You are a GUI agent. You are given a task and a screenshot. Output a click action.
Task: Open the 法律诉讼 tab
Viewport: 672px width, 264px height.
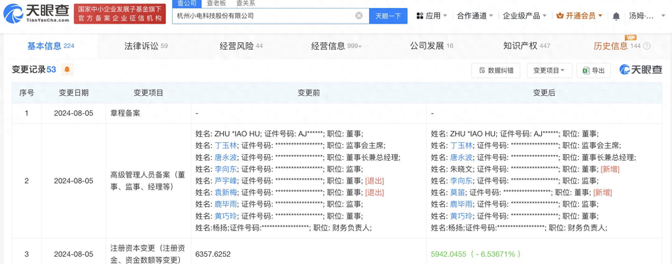pyautogui.click(x=146, y=46)
